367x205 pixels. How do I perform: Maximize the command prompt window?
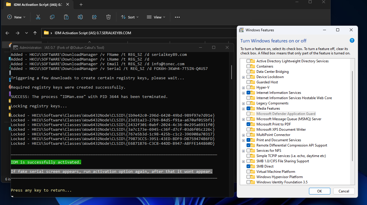(x=214, y=47)
